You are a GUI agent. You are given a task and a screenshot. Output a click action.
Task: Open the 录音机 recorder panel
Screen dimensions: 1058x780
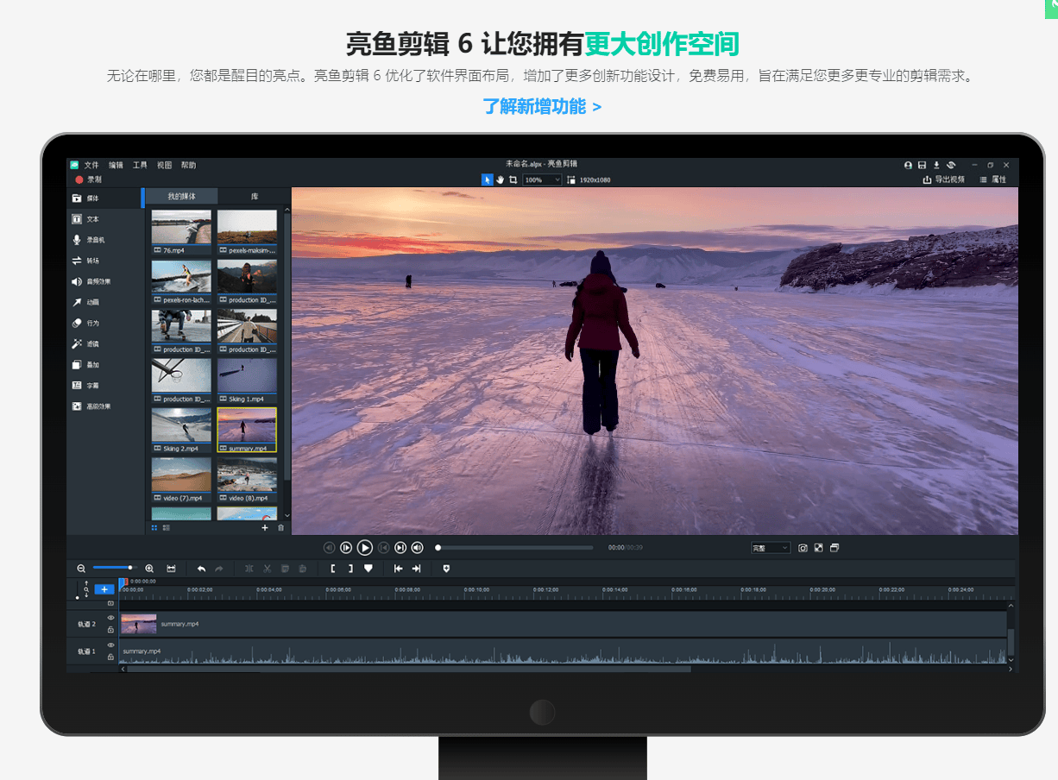(94, 240)
